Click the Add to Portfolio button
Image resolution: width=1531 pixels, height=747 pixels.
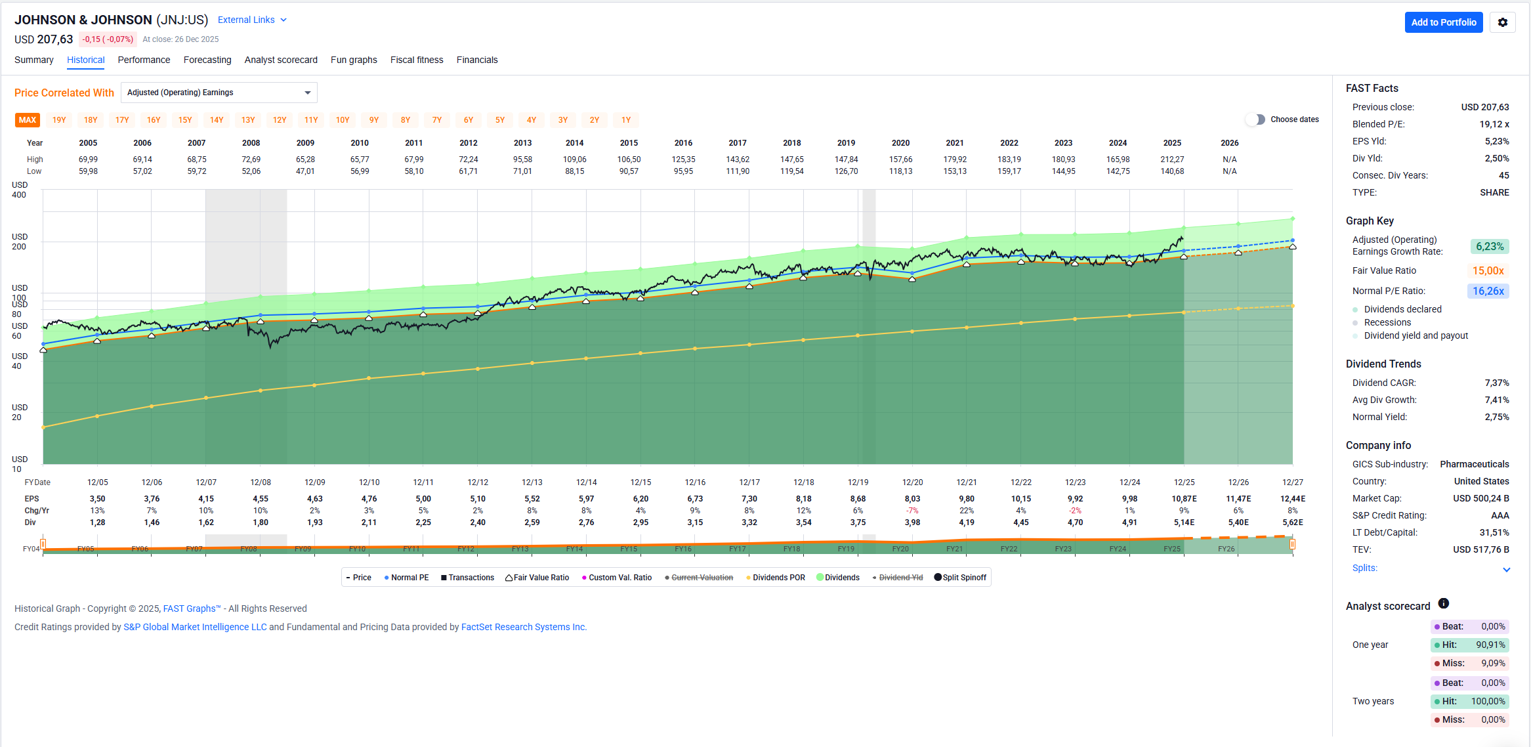tap(1443, 22)
